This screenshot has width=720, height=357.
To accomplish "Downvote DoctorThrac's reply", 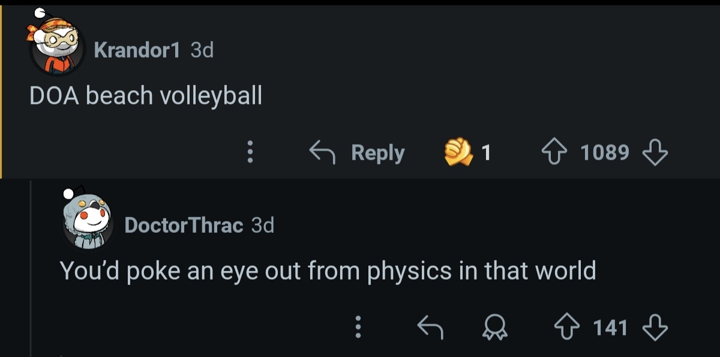I will (x=655, y=328).
